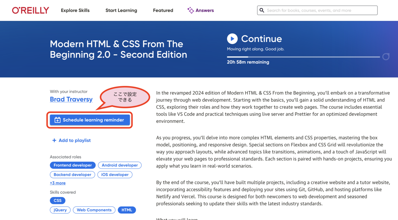Click Schedule learning reminder button
398x220 pixels.
point(90,120)
